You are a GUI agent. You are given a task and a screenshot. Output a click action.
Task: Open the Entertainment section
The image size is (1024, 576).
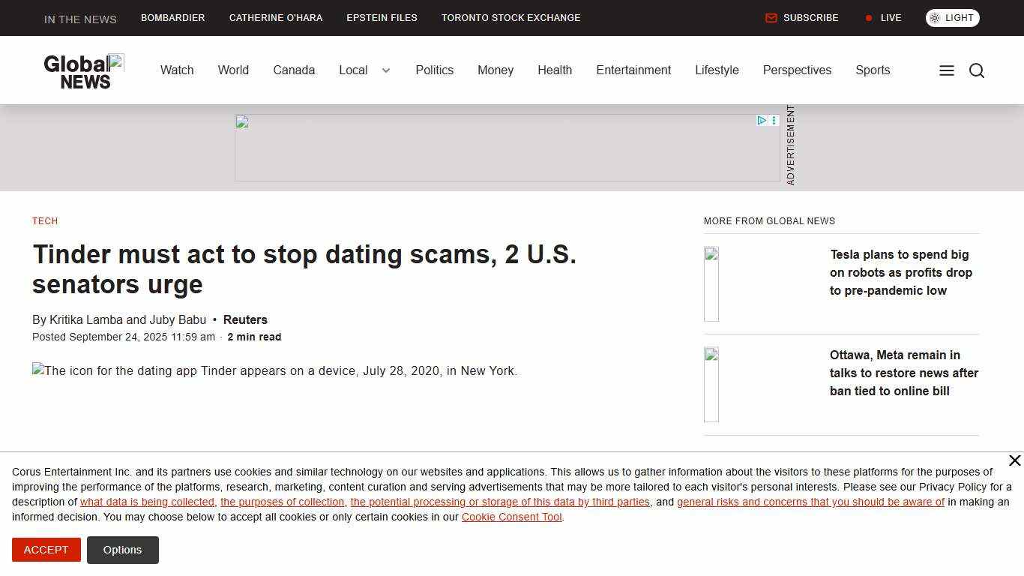tap(633, 70)
